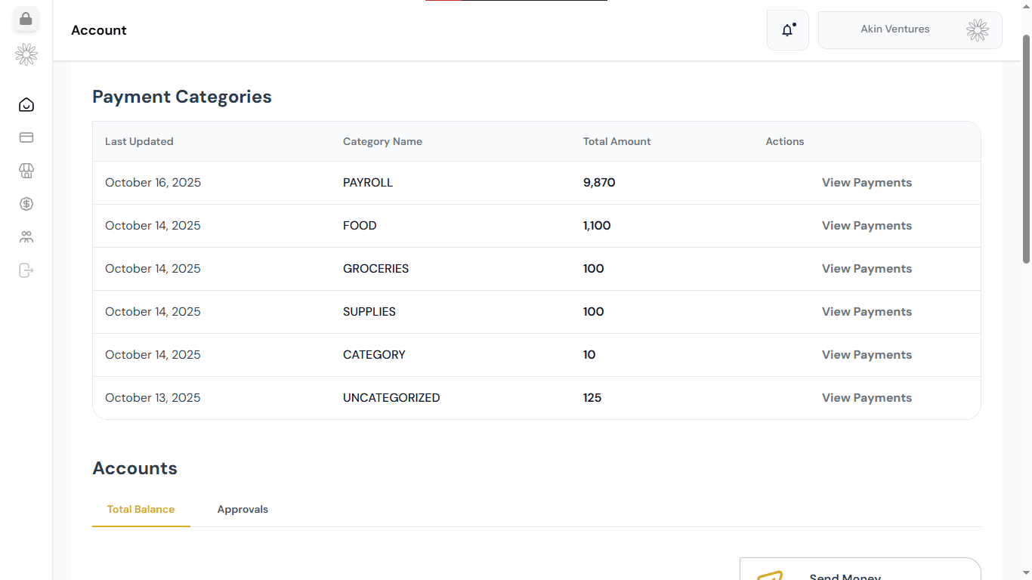
Task: View Payments for the PAYROLL category
Action: [867, 182]
